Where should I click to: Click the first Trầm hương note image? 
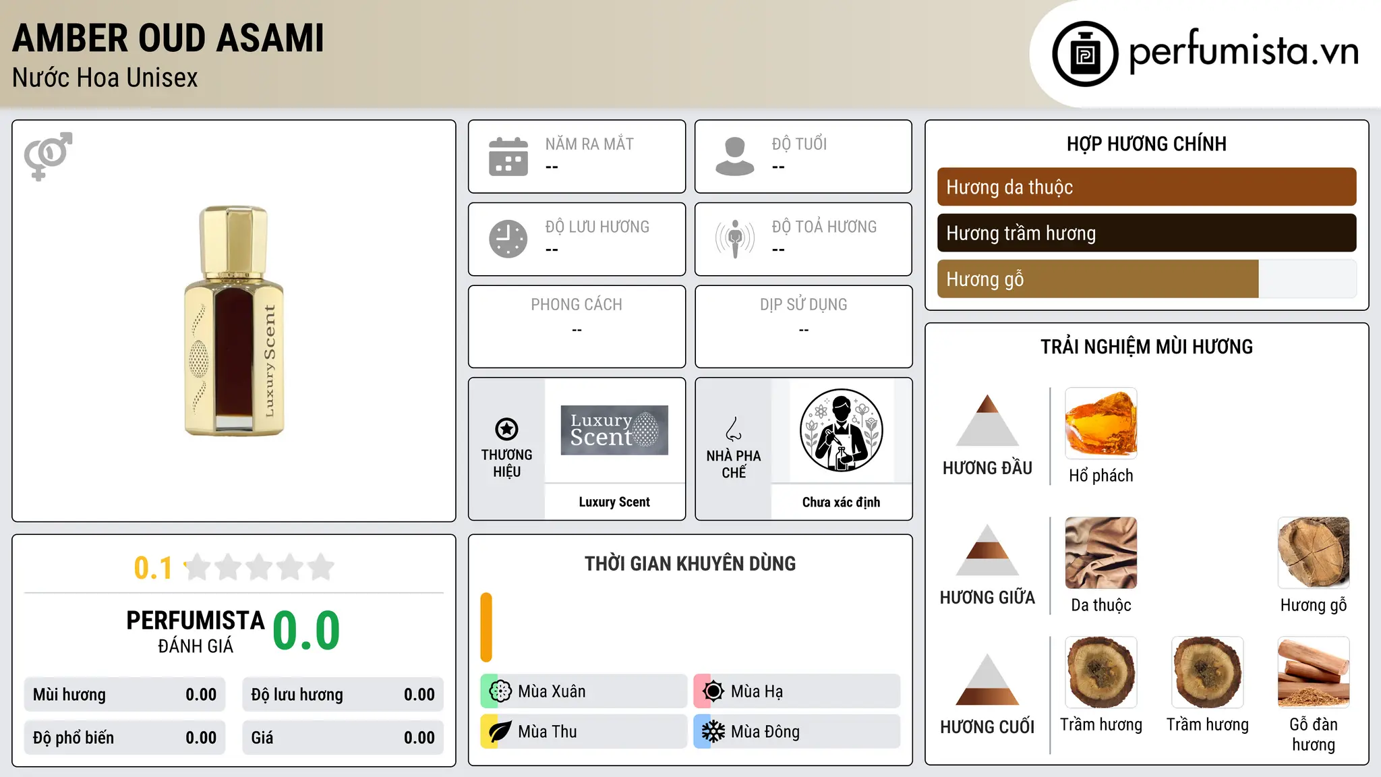pyautogui.click(x=1101, y=672)
